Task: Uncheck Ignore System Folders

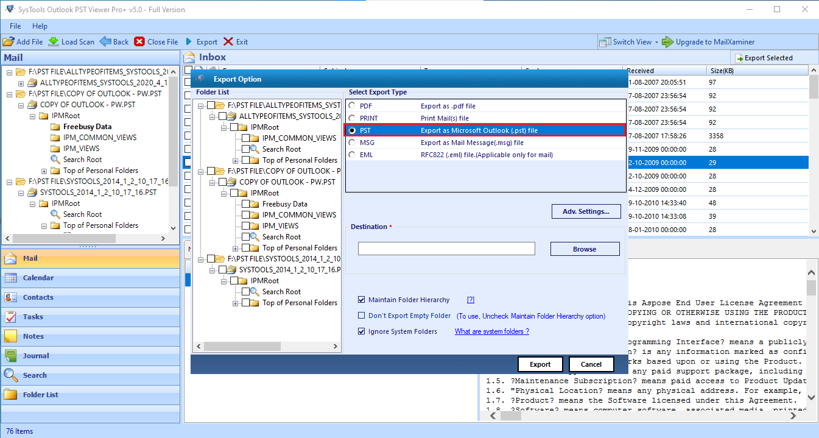Action: [362, 331]
